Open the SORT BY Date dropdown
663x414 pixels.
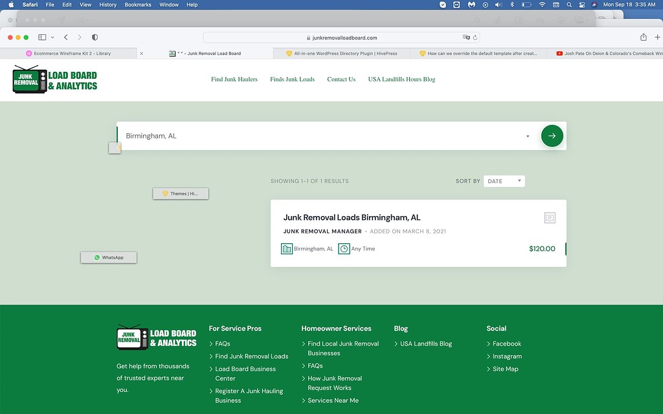tap(504, 180)
